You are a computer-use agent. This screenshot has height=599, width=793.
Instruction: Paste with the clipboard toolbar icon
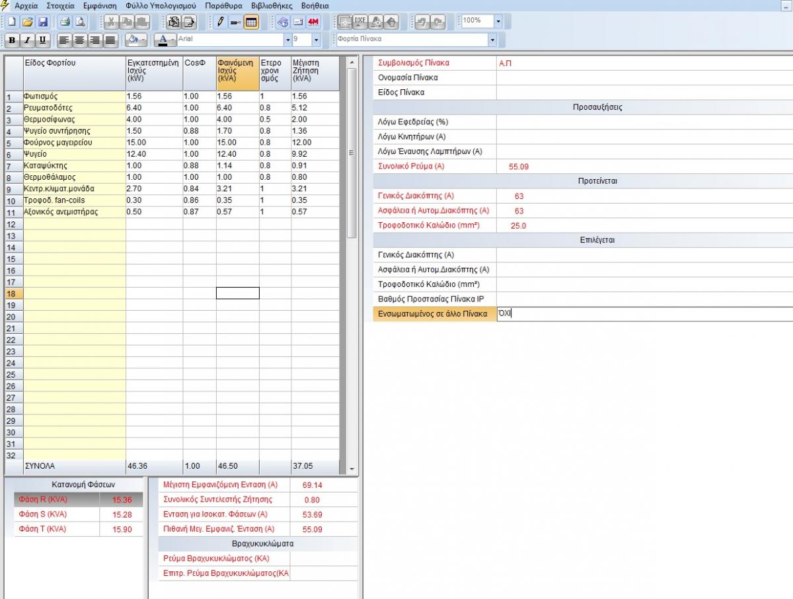(x=141, y=22)
